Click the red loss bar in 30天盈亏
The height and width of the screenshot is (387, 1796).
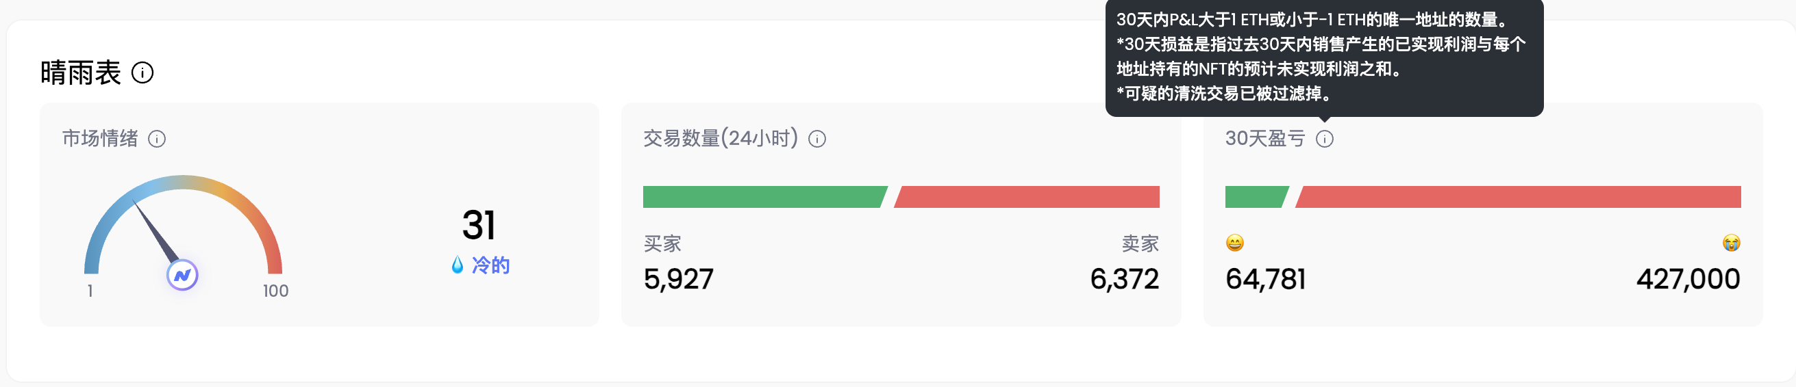tap(1519, 197)
